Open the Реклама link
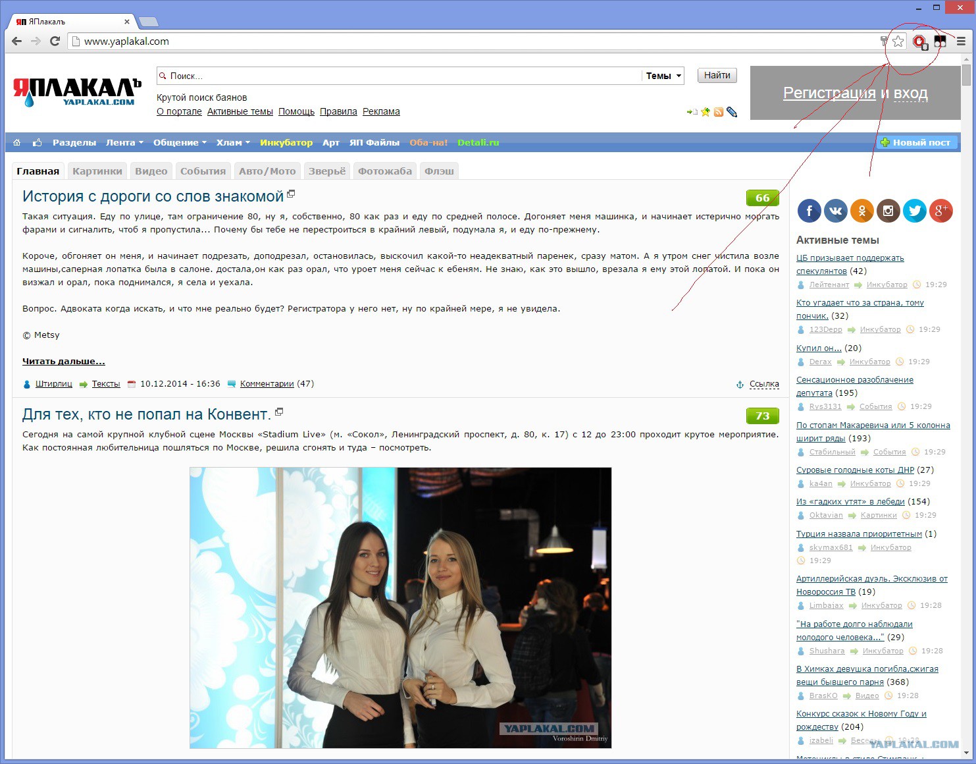The height and width of the screenshot is (764, 976). coord(381,111)
